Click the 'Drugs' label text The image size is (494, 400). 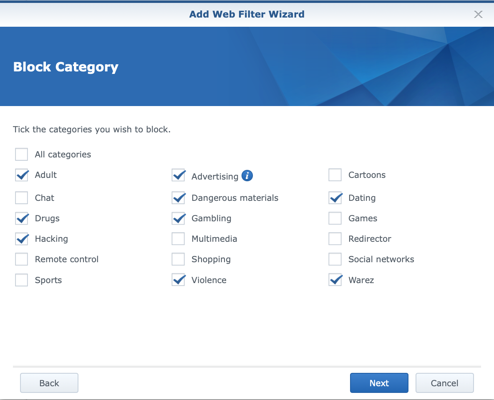pos(47,218)
